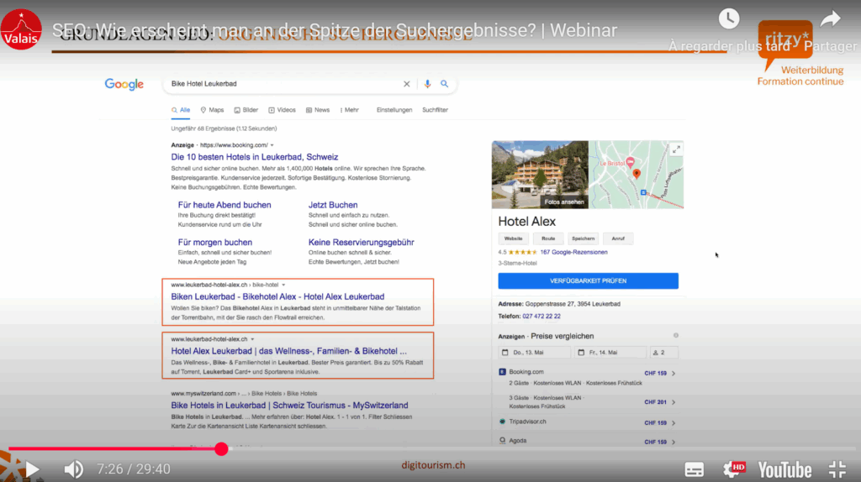
Task: Open the Watch later clock icon
Action: [x=729, y=19]
